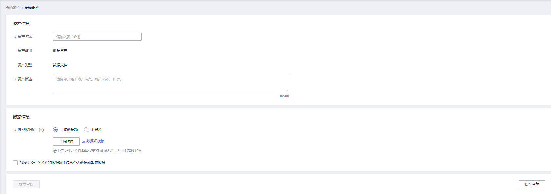Tick the 我承诺交付的文件 commitment checkbox
551x194 pixels.
[x=15, y=163]
